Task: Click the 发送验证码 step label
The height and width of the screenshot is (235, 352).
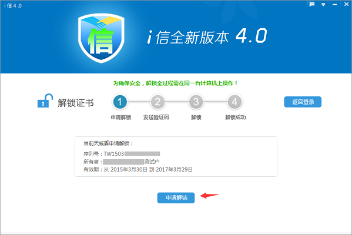Action: (x=156, y=117)
